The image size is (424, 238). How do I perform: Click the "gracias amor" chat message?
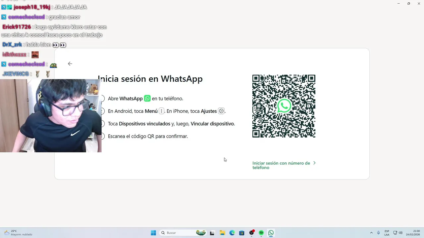pyautogui.click(x=64, y=17)
